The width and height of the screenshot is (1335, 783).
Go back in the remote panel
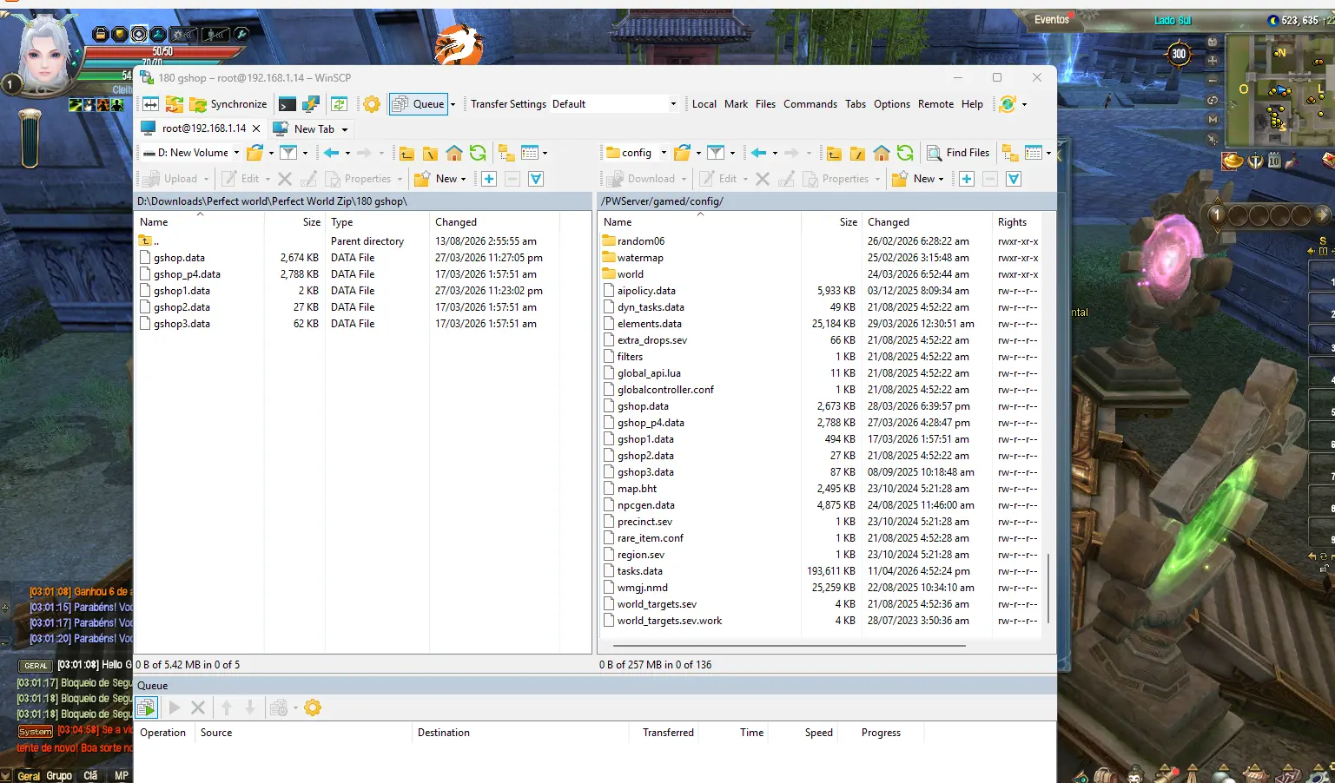tap(759, 153)
